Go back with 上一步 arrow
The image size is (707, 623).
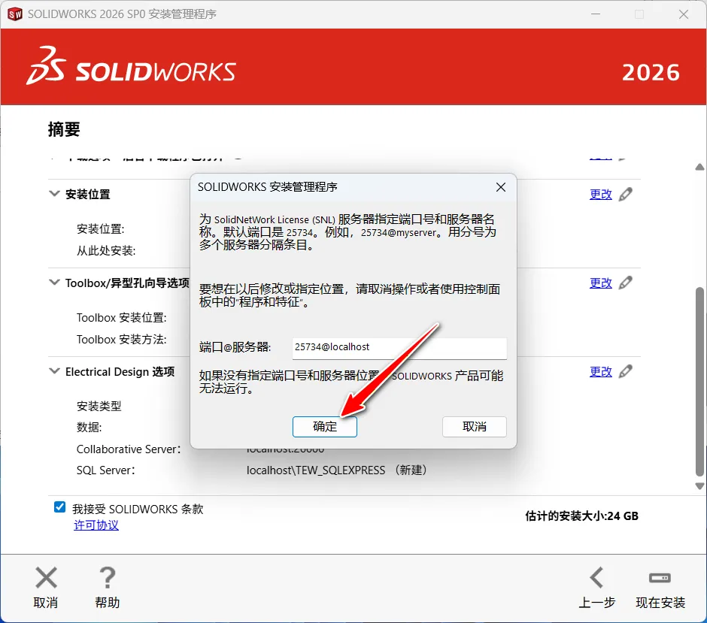pyautogui.click(x=596, y=577)
